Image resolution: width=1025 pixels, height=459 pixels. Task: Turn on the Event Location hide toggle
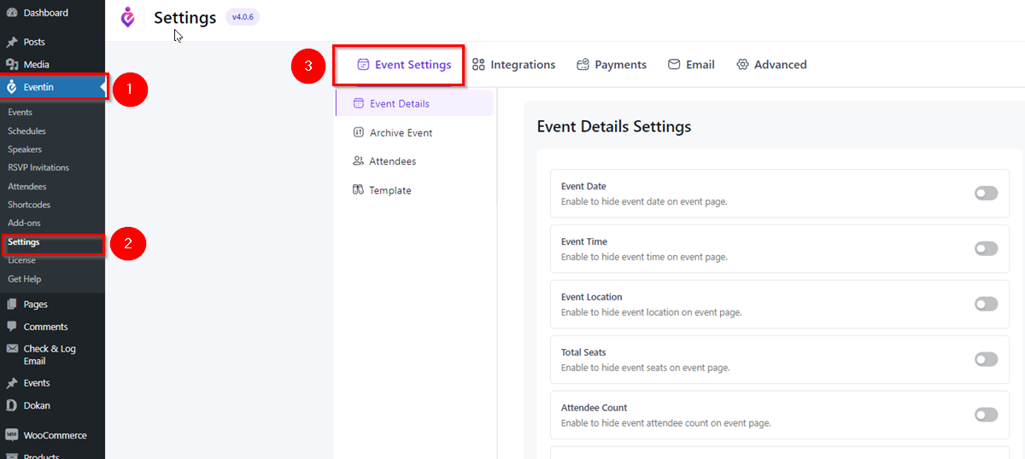click(986, 305)
